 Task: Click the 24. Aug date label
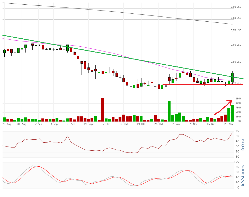7,124
